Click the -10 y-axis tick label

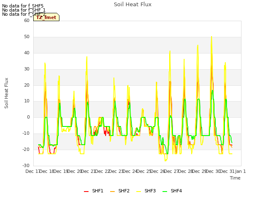(x=26, y=133)
